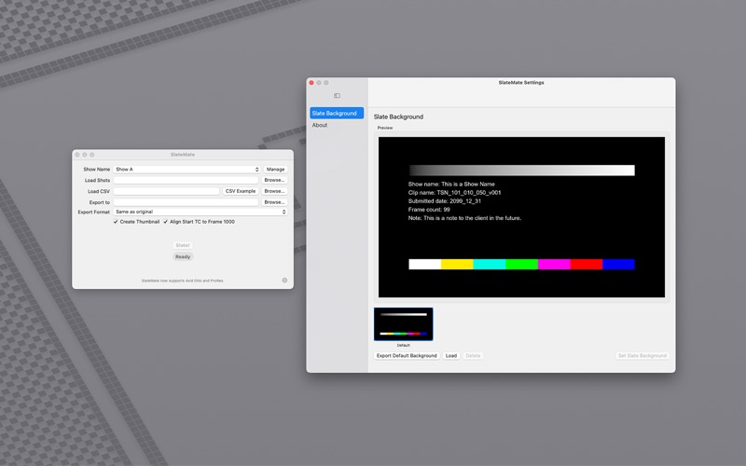Click the Manage button

coord(275,170)
